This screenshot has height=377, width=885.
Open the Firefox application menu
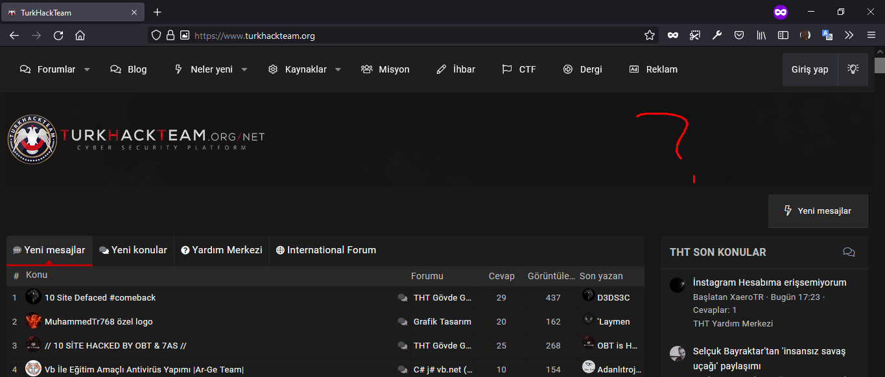point(871,36)
